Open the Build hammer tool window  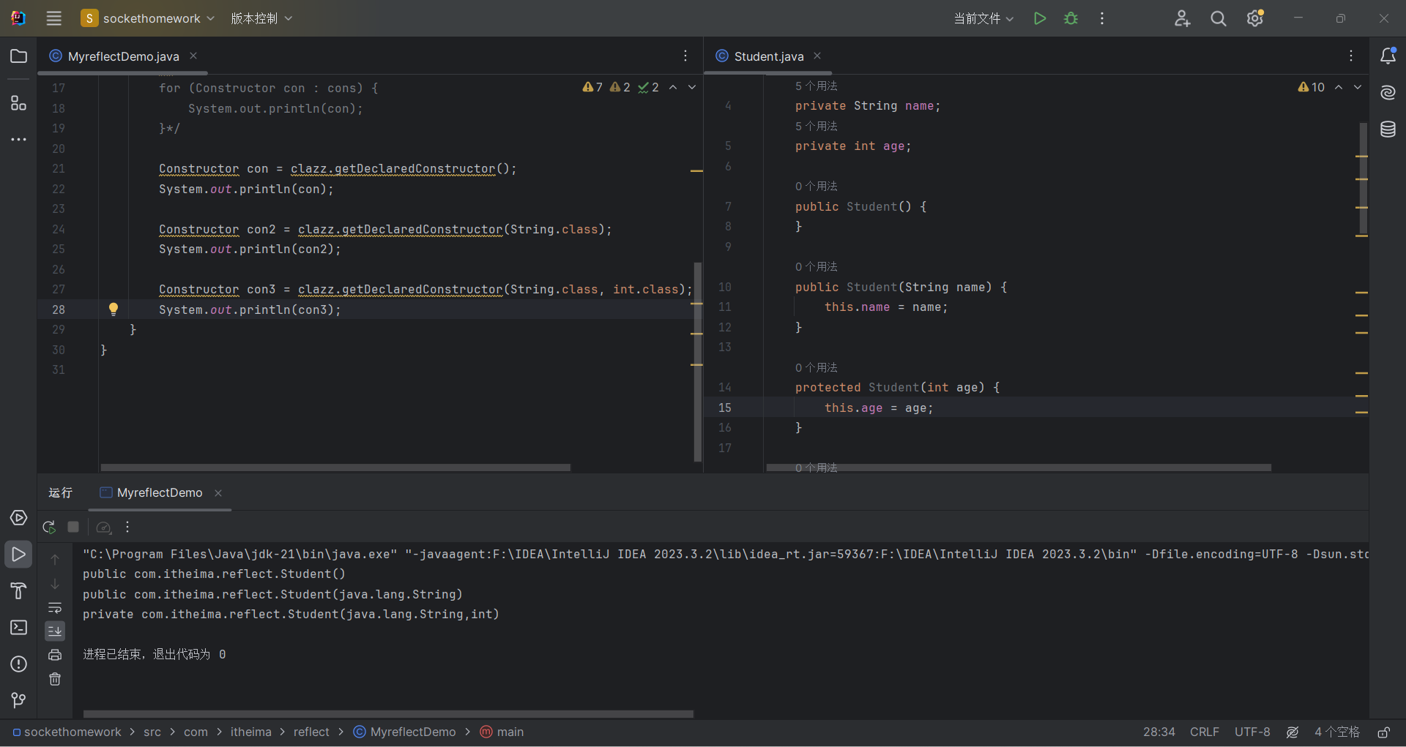(18, 590)
